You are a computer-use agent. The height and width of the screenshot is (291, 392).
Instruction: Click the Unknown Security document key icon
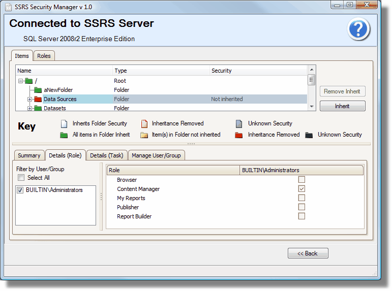[x=239, y=123]
